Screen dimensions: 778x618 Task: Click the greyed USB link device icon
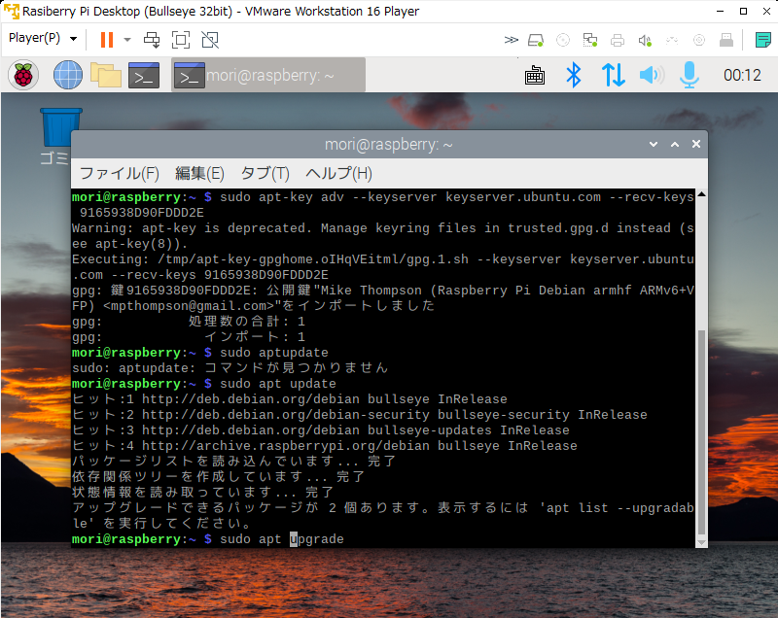point(672,40)
